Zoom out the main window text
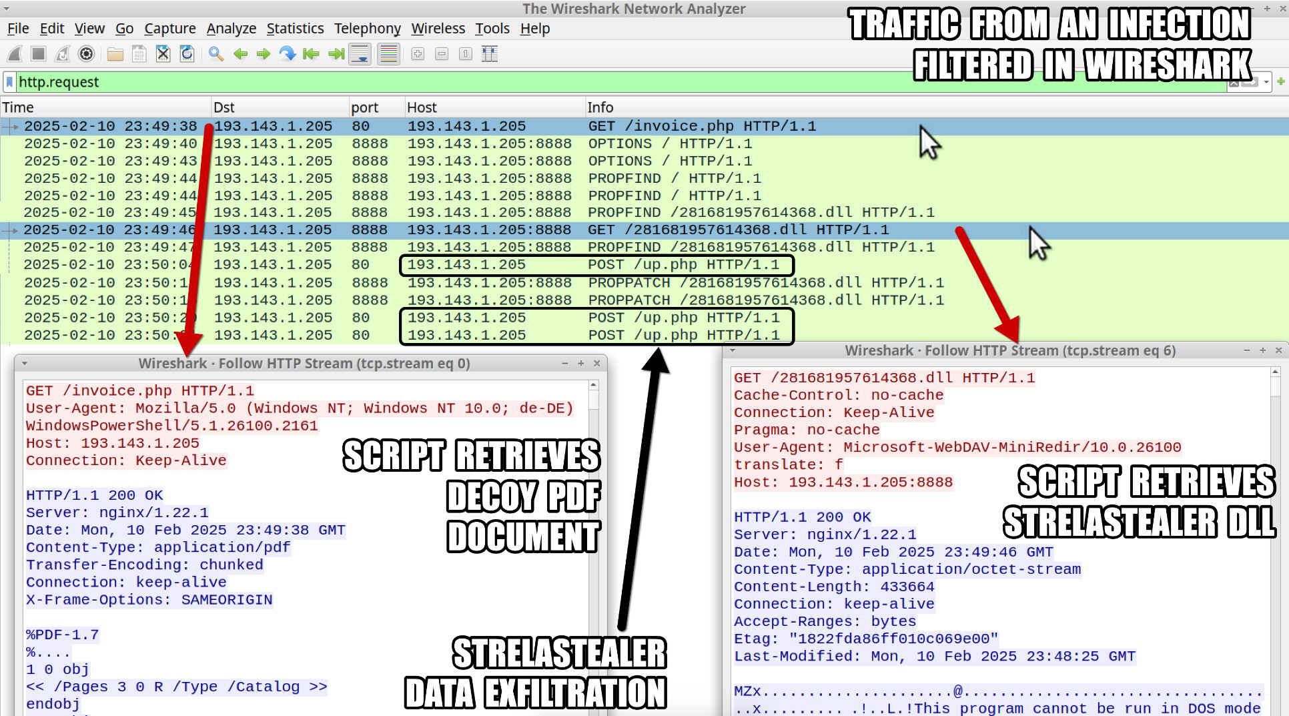 tap(442, 54)
